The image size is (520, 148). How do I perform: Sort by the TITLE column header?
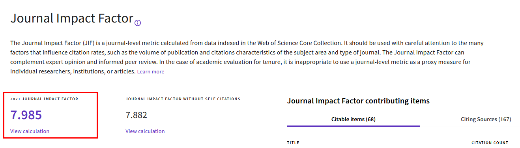(x=293, y=143)
